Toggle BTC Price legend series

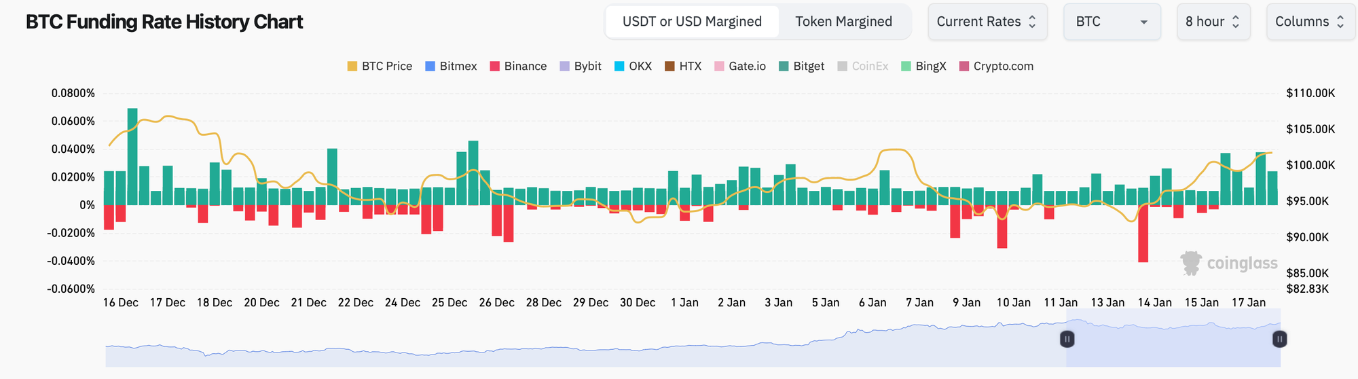(x=380, y=66)
